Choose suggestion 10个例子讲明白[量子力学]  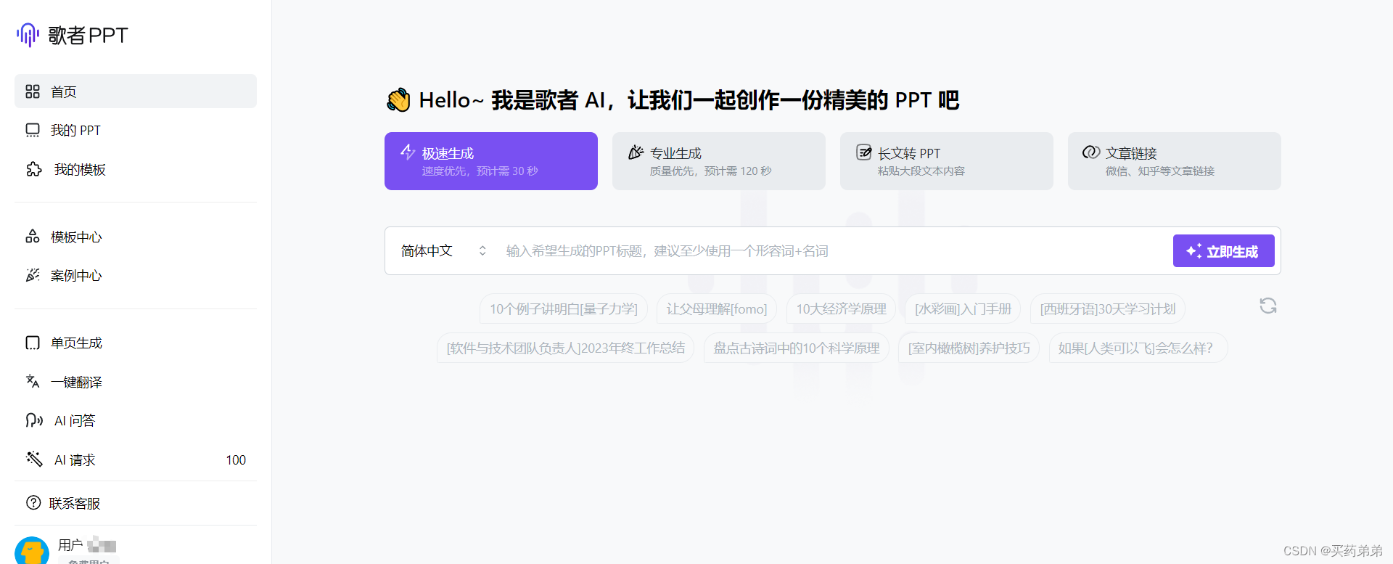[x=564, y=308]
